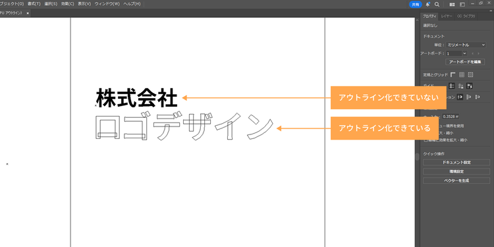Open the arrange documents icon
The width and height of the screenshot is (494, 247).
(x=452, y=5)
